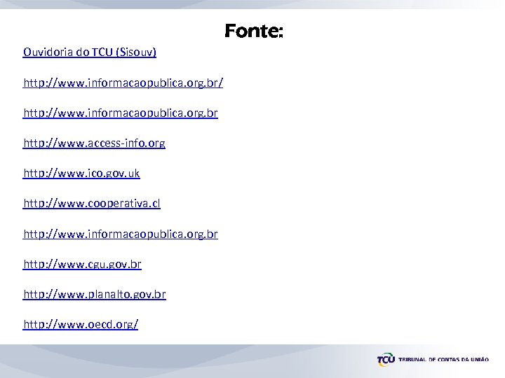
Task: Follow the www.cooperativa.cl link
Action: tap(91, 204)
